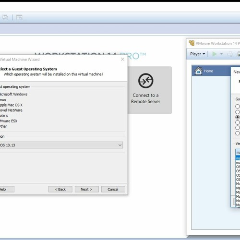Click the highlighted entry in Player's version list
240x240 pixels.
click(x=238, y=158)
